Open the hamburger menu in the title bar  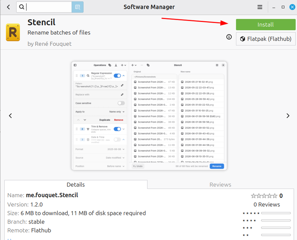click(260, 7)
